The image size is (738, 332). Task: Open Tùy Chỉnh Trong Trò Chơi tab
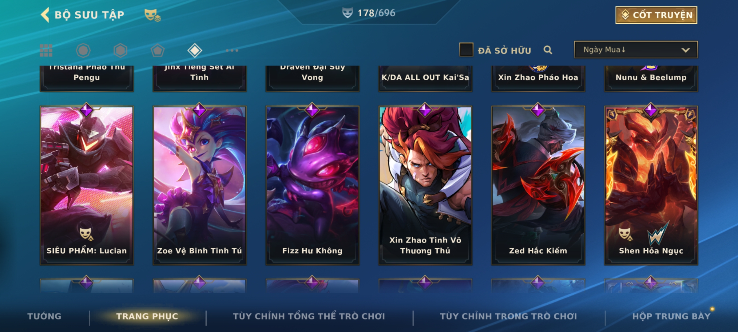click(x=508, y=316)
